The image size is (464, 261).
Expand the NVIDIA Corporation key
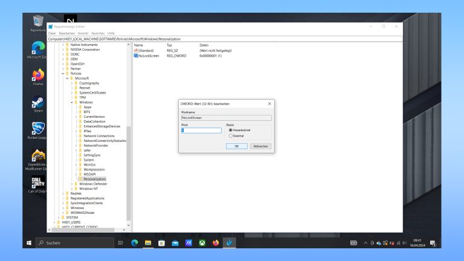pos(63,50)
